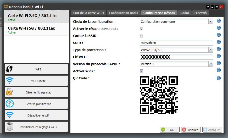Open help for Version du protocole EAPOL

tap(219, 63)
